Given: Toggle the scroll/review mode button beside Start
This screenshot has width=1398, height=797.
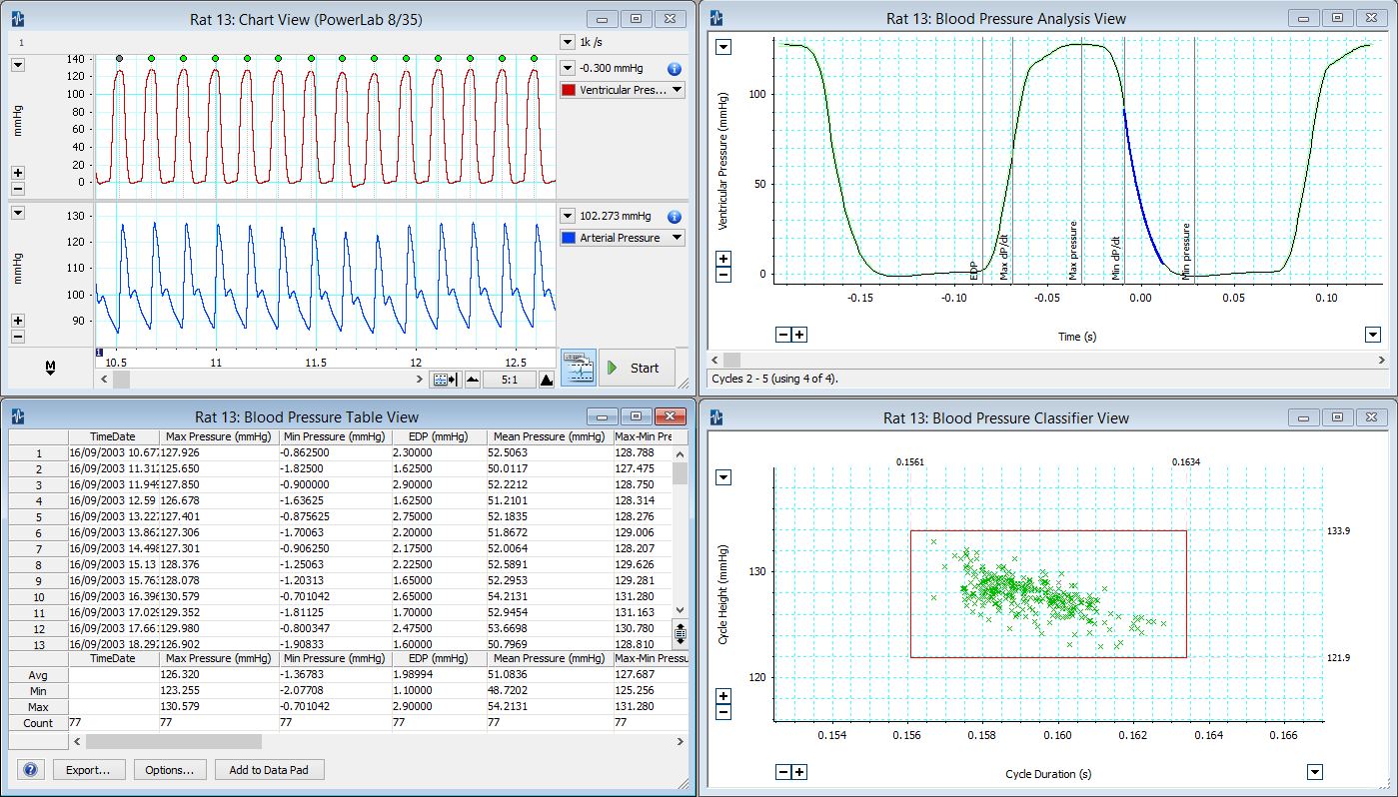Looking at the screenshot, I should coord(578,368).
